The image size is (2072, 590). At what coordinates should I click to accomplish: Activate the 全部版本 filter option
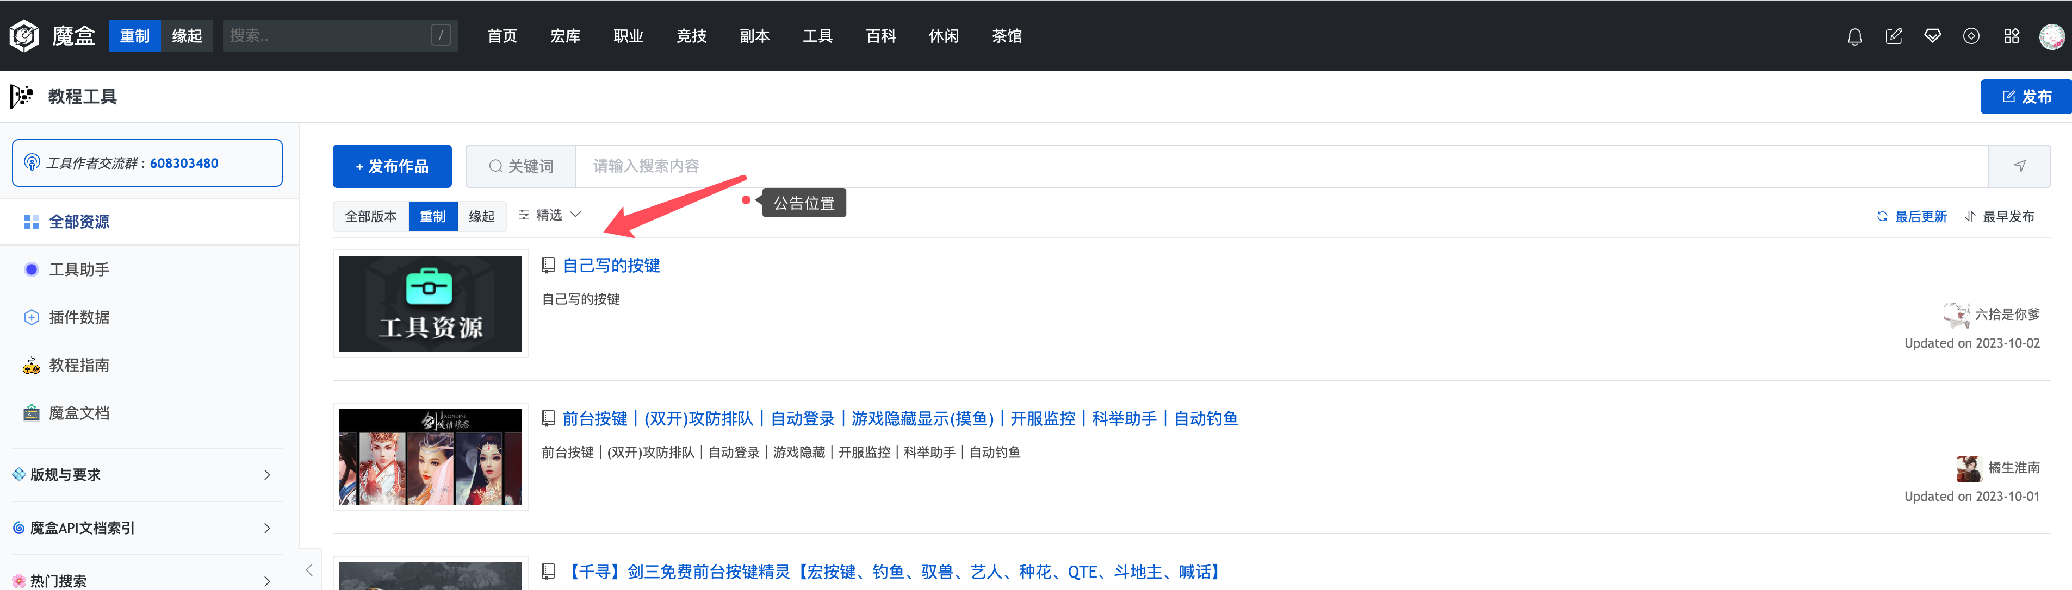(370, 216)
